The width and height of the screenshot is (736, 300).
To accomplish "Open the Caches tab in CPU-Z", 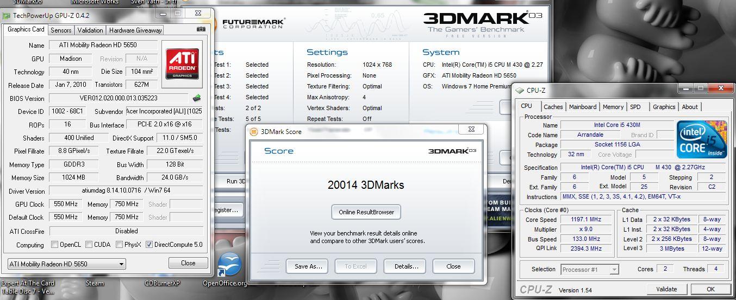I will [553, 107].
